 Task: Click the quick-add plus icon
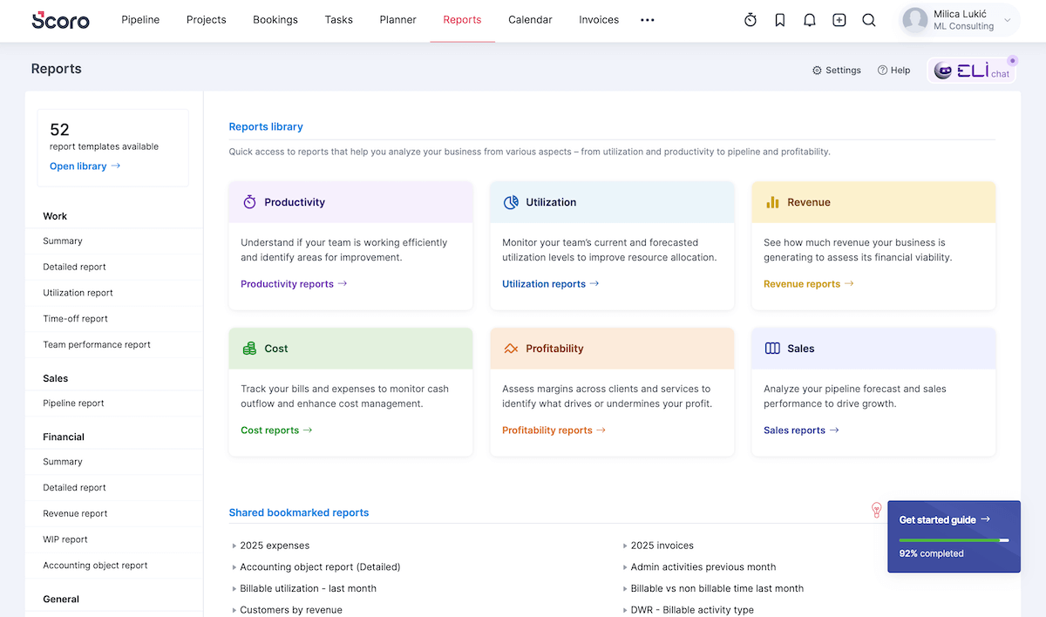839,19
